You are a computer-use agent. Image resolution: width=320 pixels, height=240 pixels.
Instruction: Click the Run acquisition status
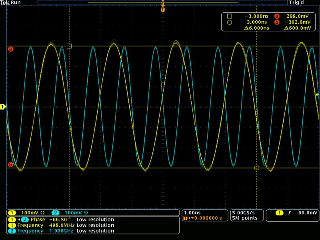point(16,2)
